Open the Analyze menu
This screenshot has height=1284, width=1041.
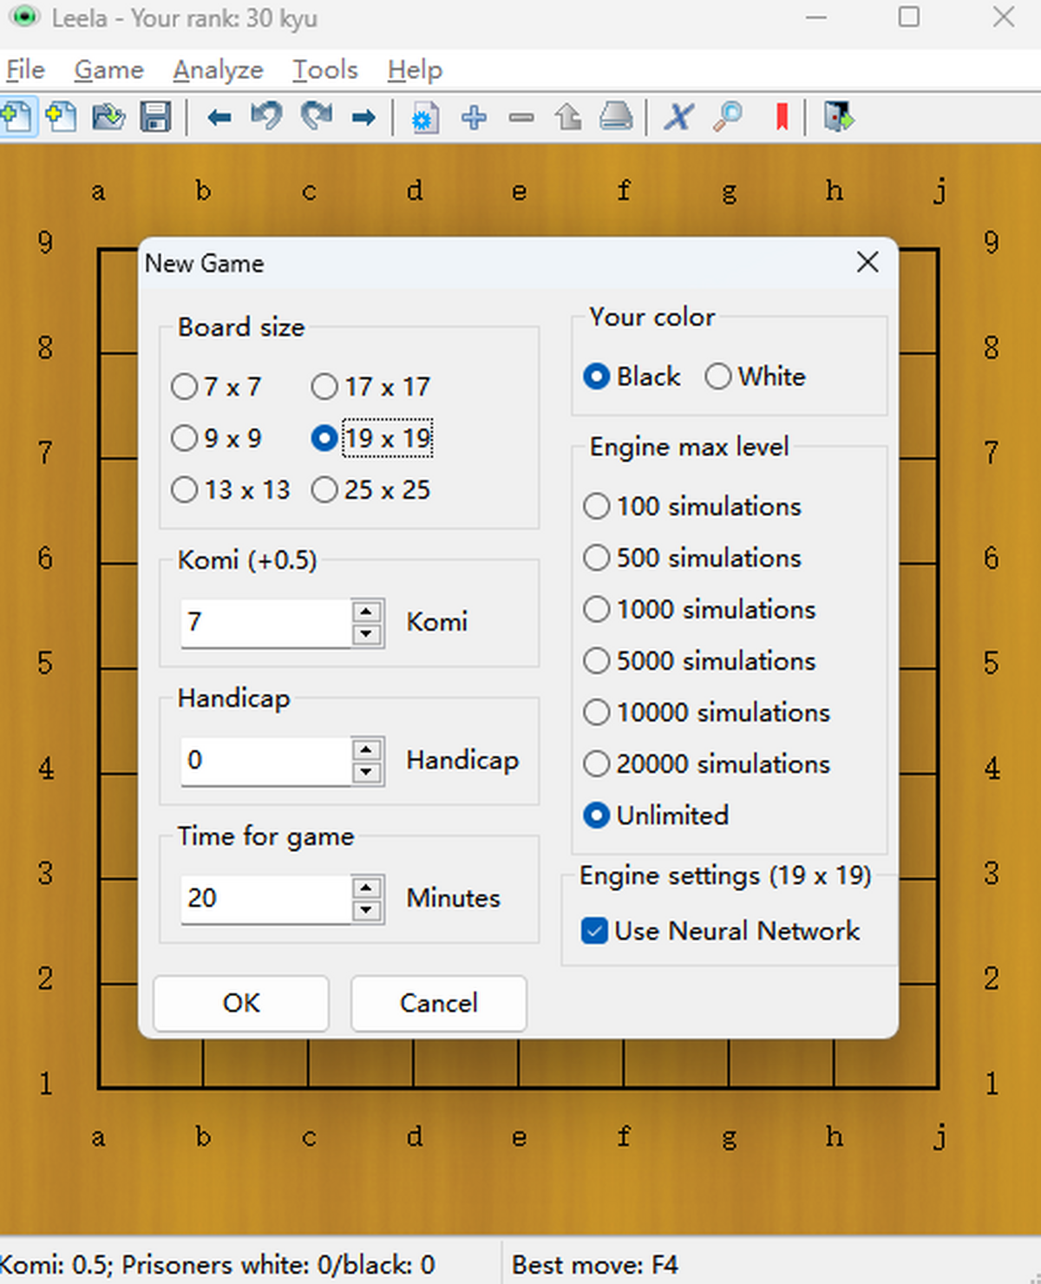(x=218, y=69)
